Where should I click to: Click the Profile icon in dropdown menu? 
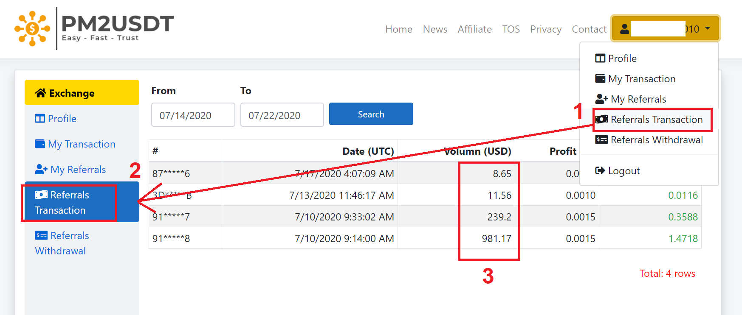click(600, 59)
